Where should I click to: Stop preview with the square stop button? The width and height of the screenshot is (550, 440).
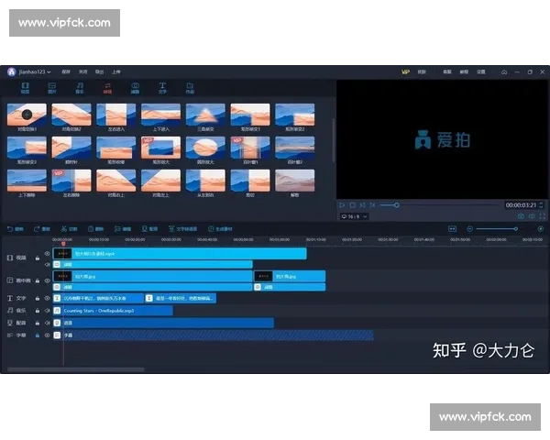pyautogui.click(x=353, y=205)
